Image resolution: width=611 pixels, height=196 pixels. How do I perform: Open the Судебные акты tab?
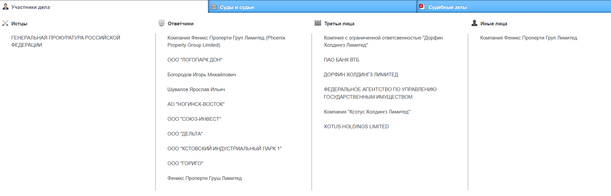pyautogui.click(x=447, y=7)
